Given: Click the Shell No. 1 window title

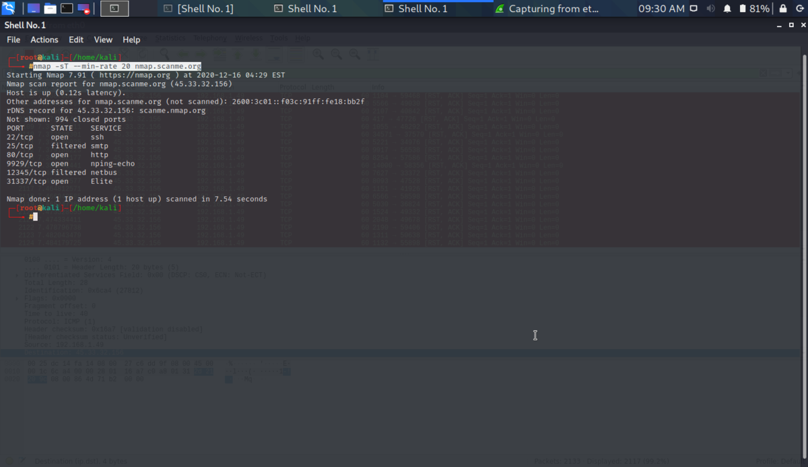Looking at the screenshot, I should tap(25, 25).
